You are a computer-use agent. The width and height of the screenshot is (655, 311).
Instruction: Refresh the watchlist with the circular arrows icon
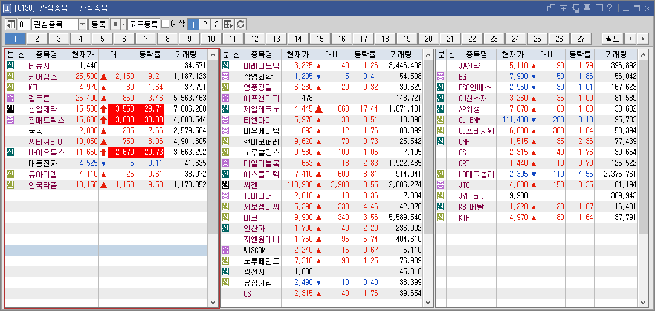tap(240, 24)
